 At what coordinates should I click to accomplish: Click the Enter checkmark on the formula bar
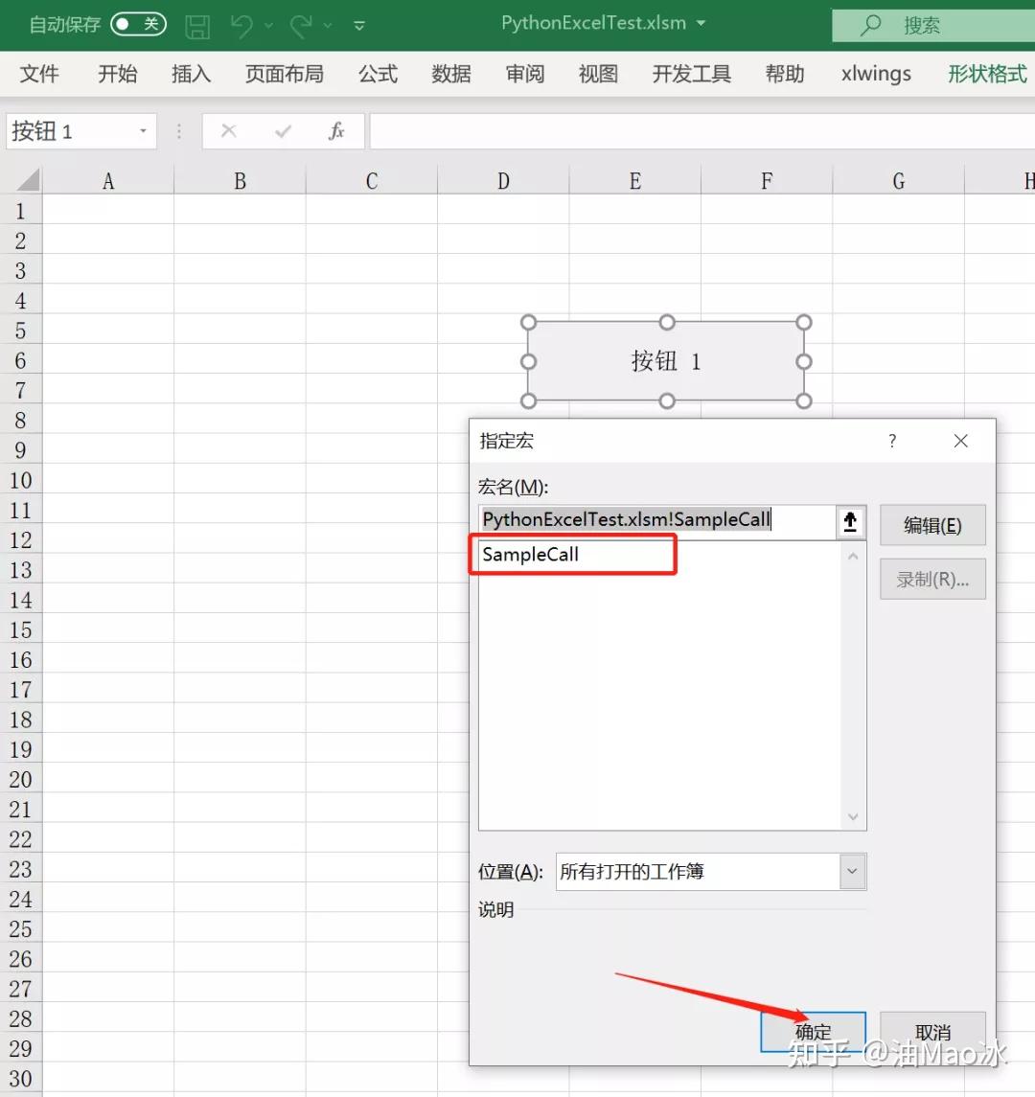(283, 130)
